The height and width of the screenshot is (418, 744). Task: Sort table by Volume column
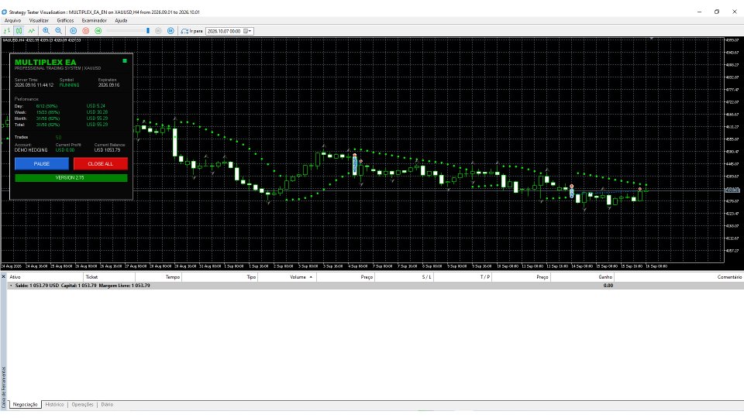click(287, 277)
